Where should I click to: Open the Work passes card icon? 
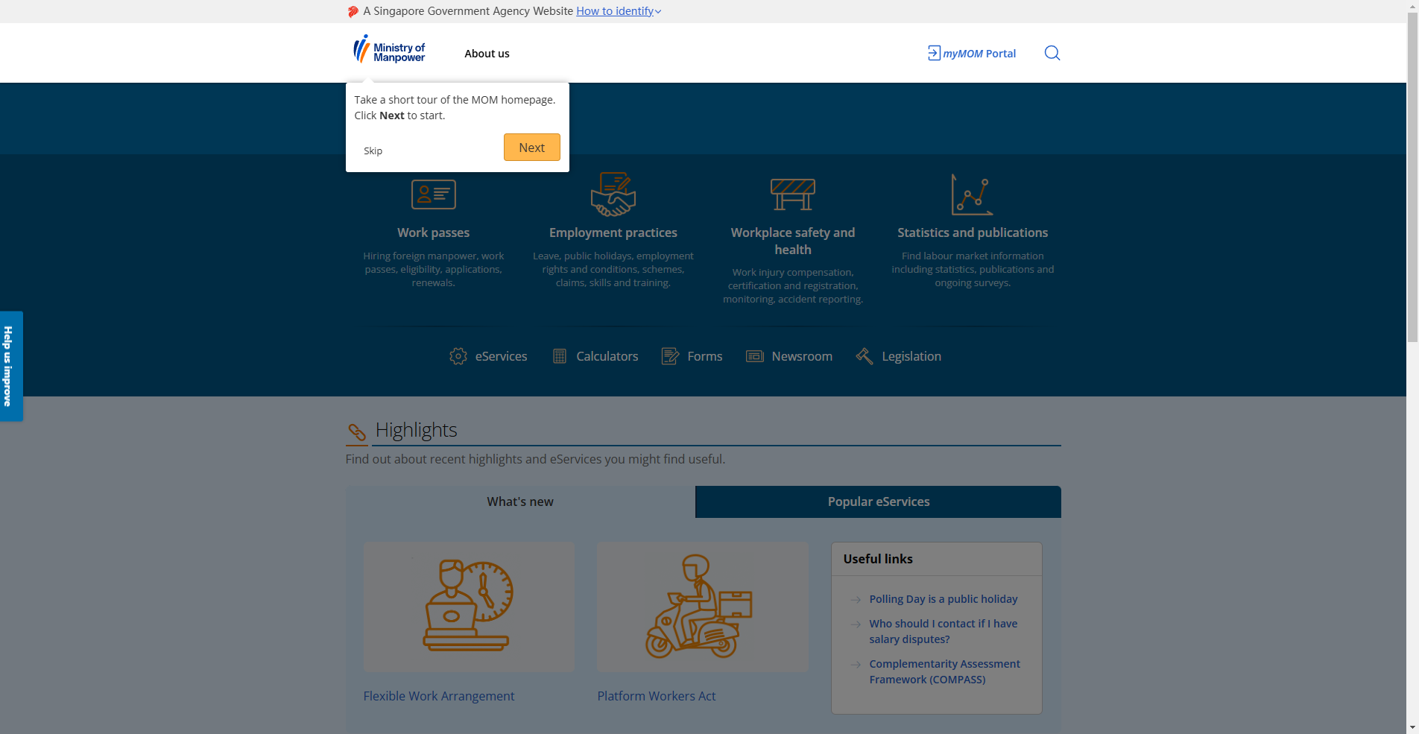434,194
